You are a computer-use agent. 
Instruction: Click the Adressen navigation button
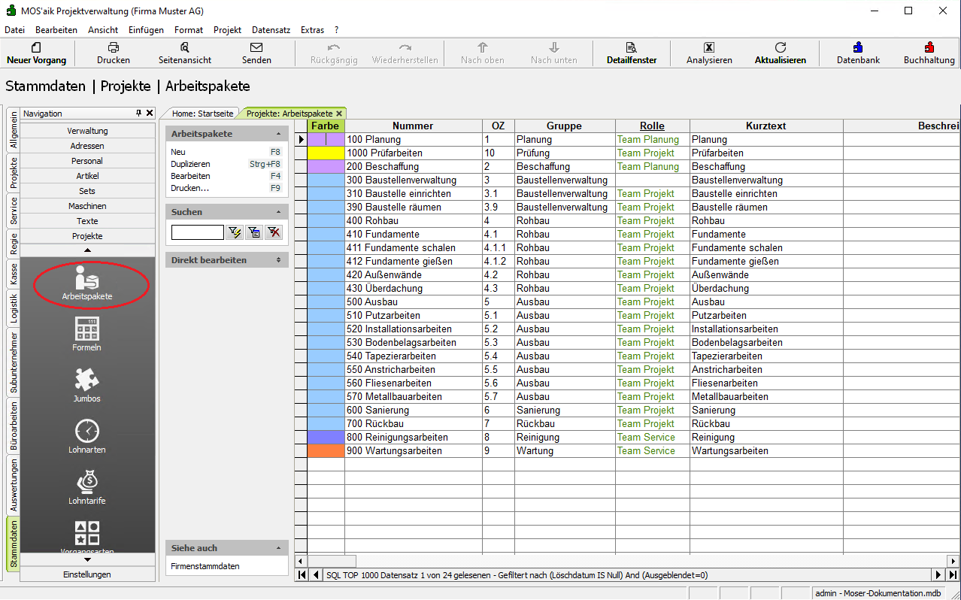point(87,146)
